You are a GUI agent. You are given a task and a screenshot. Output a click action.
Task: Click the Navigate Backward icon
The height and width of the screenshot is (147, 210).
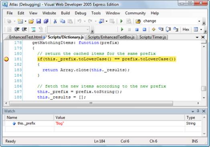101,21
